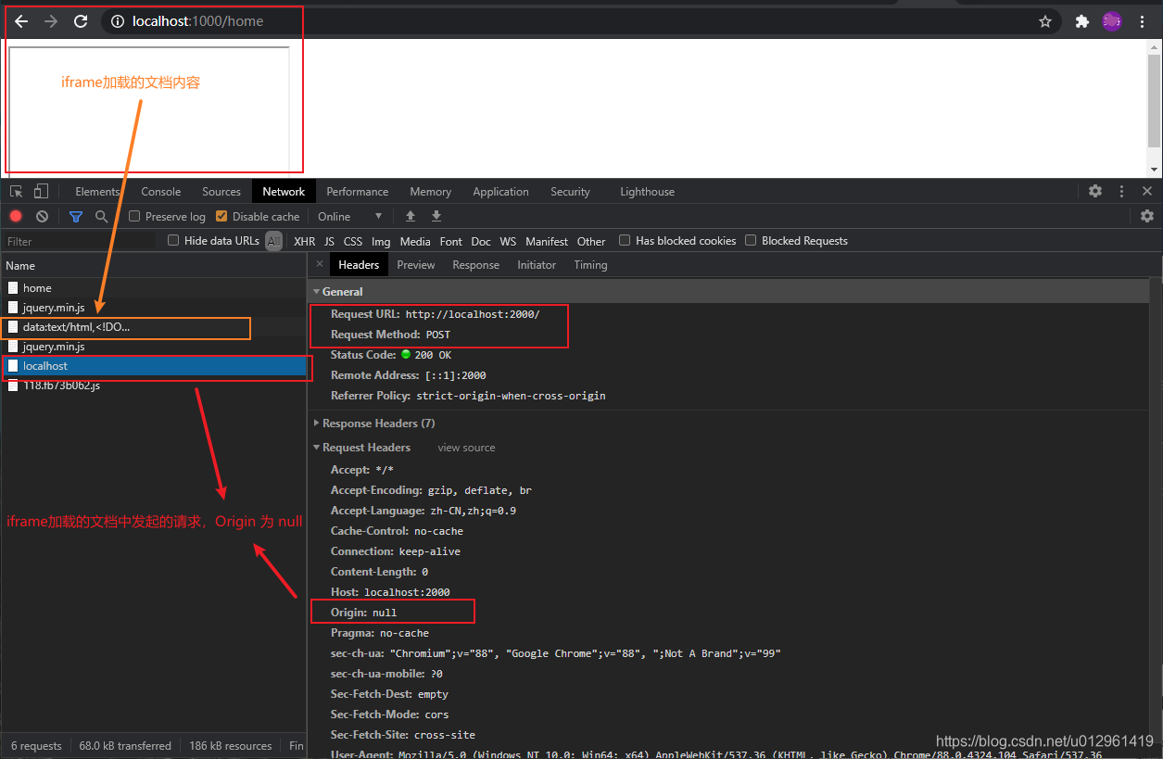Reload the page with refresh icon
The image size is (1163, 759).
81,21
